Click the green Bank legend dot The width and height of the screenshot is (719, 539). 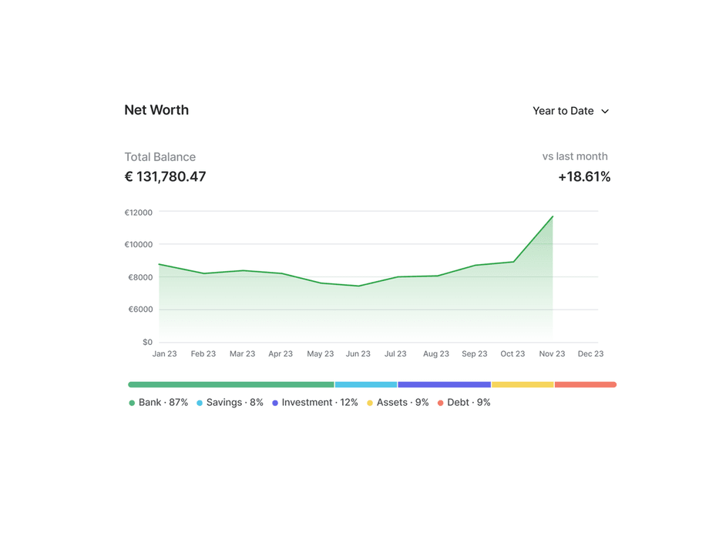point(132,403)
